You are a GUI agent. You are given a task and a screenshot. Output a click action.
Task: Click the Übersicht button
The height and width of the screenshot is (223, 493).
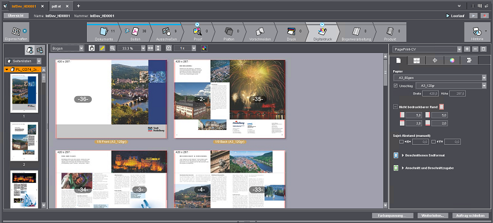click(16, 15)
